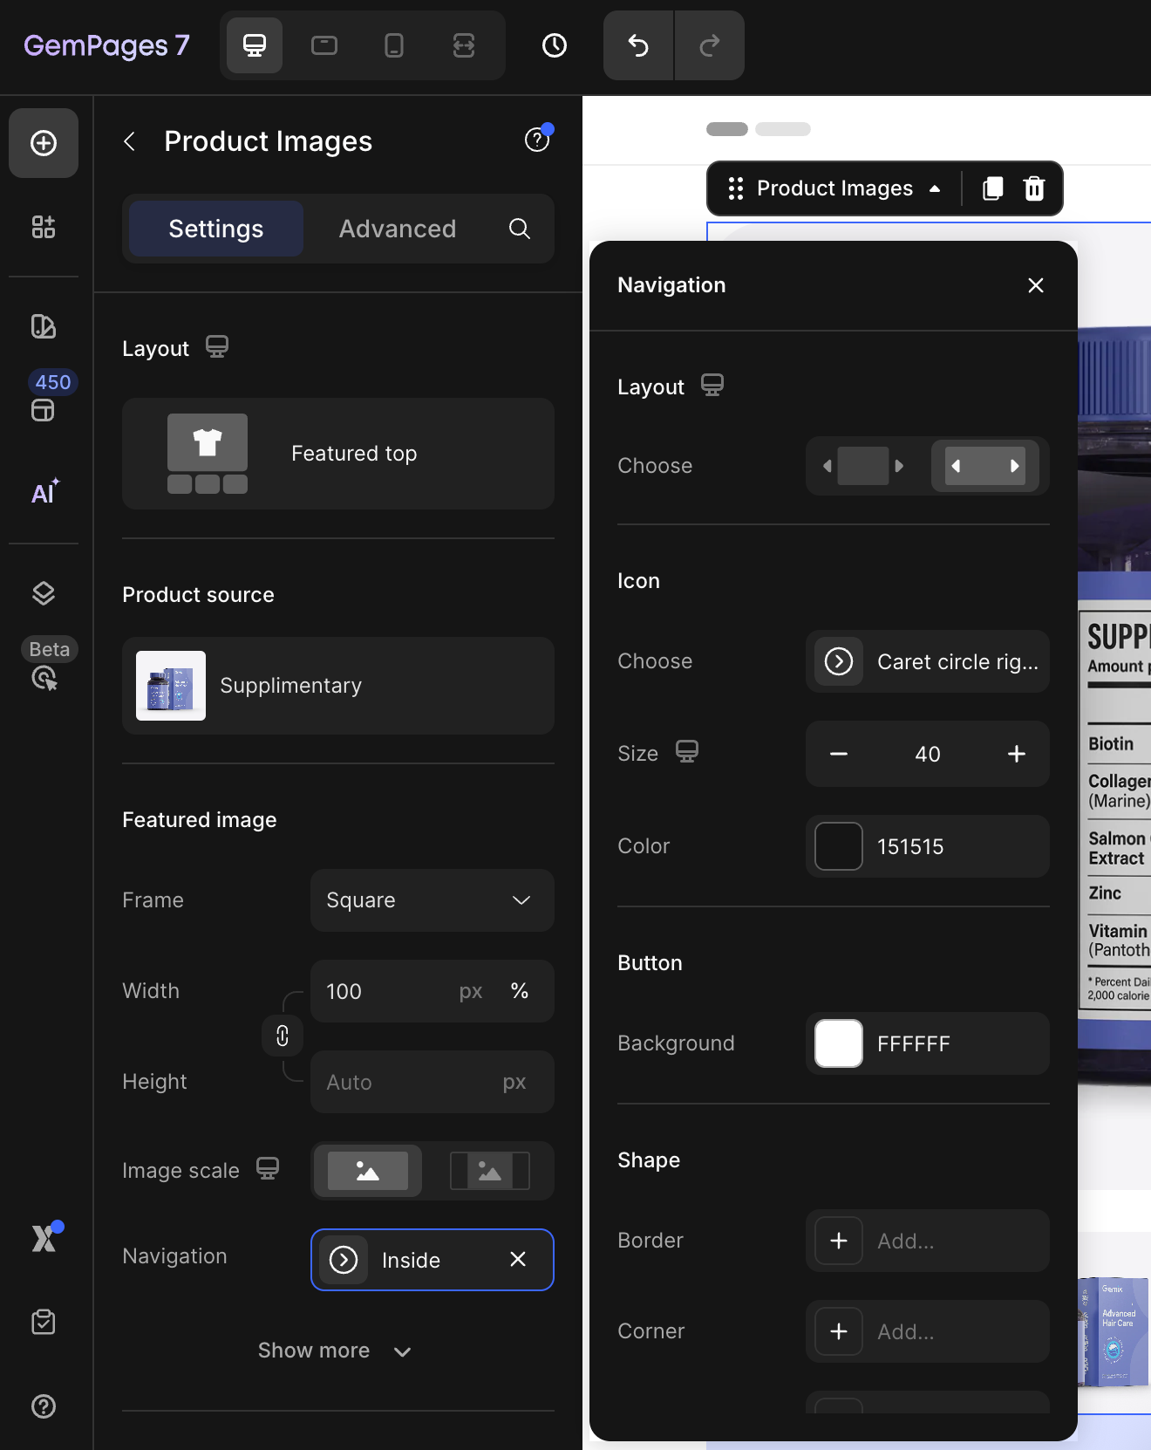Open the Caret circle right icon picker

(x=927, y=661)
